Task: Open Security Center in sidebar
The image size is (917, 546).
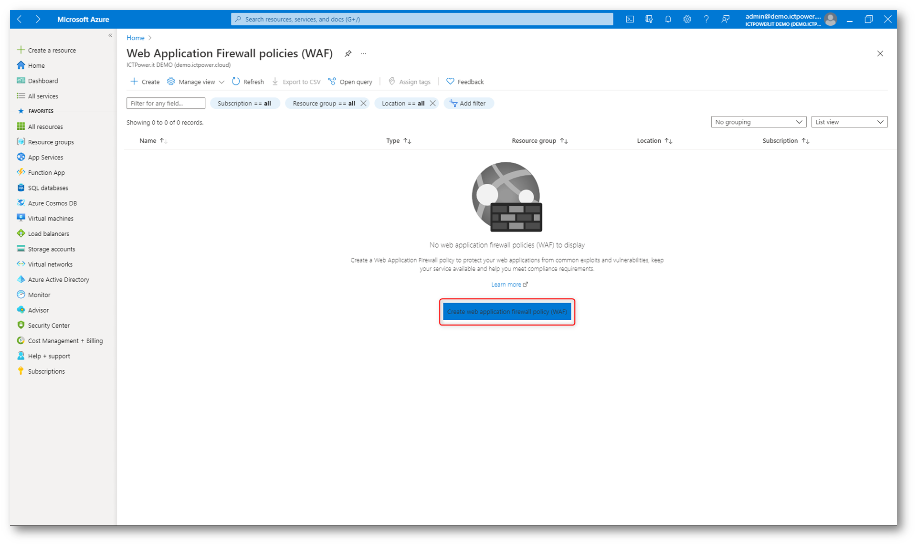Action: click(x=43, y=325)
